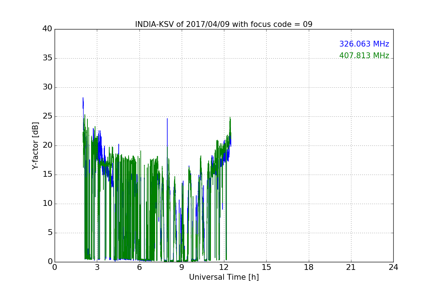Click the x-axis tick label 12
437x291 pixels.
(x=224, y=267)
